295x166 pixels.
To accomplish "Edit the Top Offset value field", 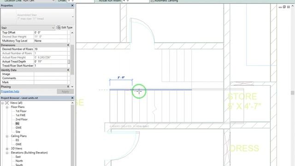I will pyautogui.click(x=50, y=33).
